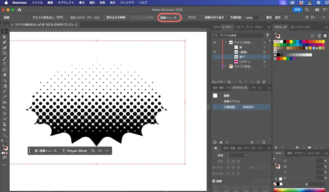Click the fx add effect icon
Image resolution: width=329 pixels, height=192 pixels.
coord(227,142)
